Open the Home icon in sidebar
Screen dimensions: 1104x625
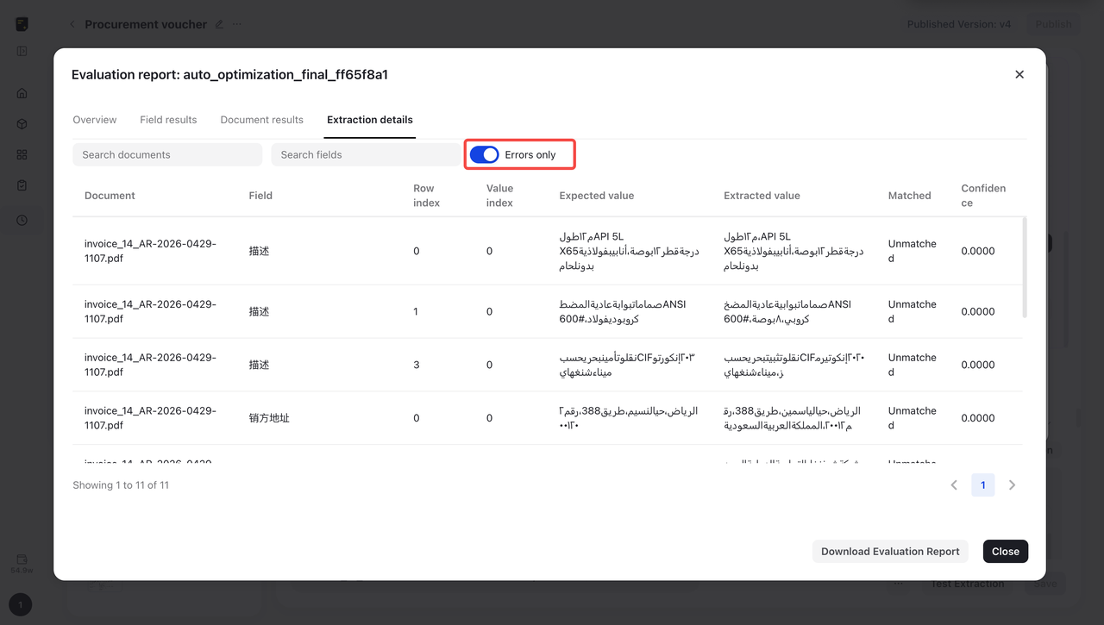(22, 93)
